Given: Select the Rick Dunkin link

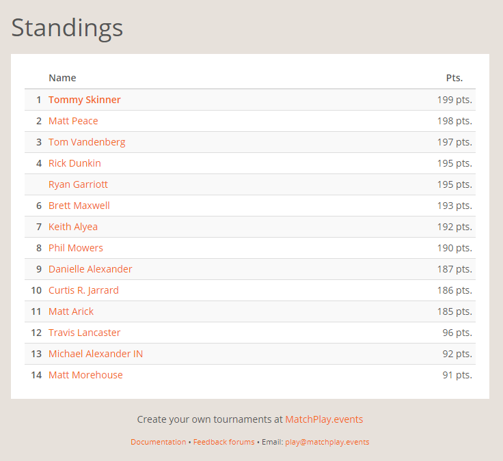Looking at the screenshot, I should click(x=74, y=163).
